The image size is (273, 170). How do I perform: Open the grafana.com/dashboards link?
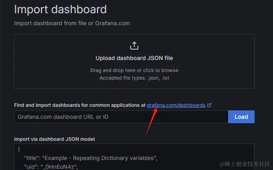coord(176,105)
